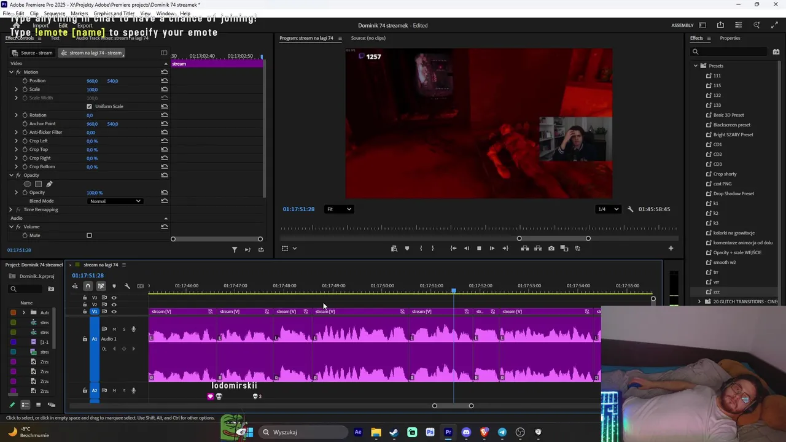
Task: Toggle the Motion effect fx switch
Action: (18, 72)
